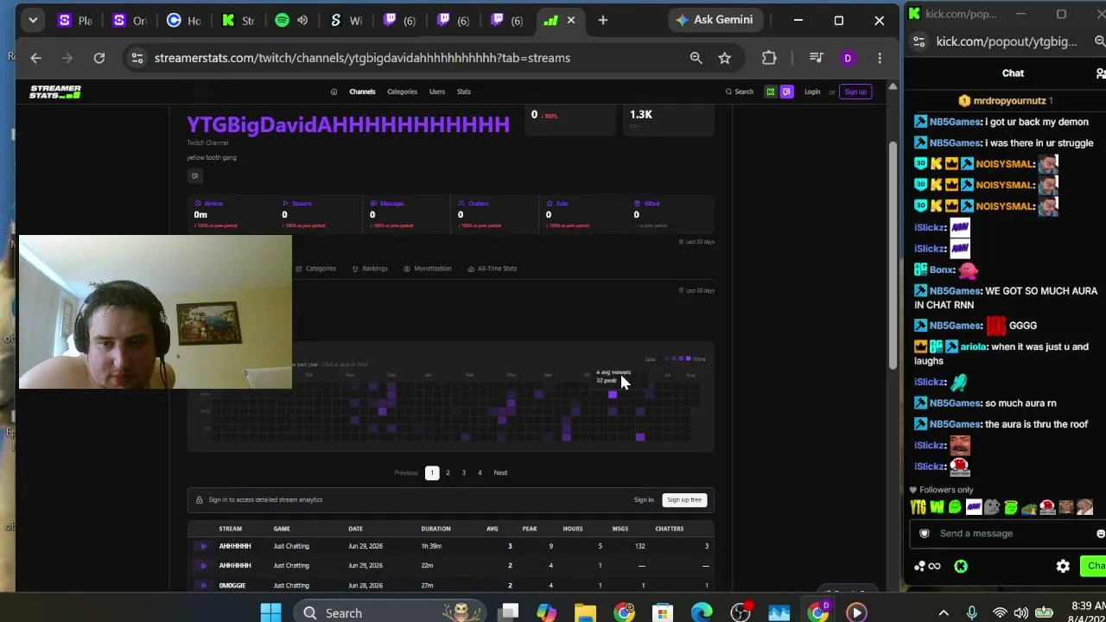Click the first 'Just Chatting' game cell
The height and width of the screenshot is (622, 1106).
click(x=291, y=546)
